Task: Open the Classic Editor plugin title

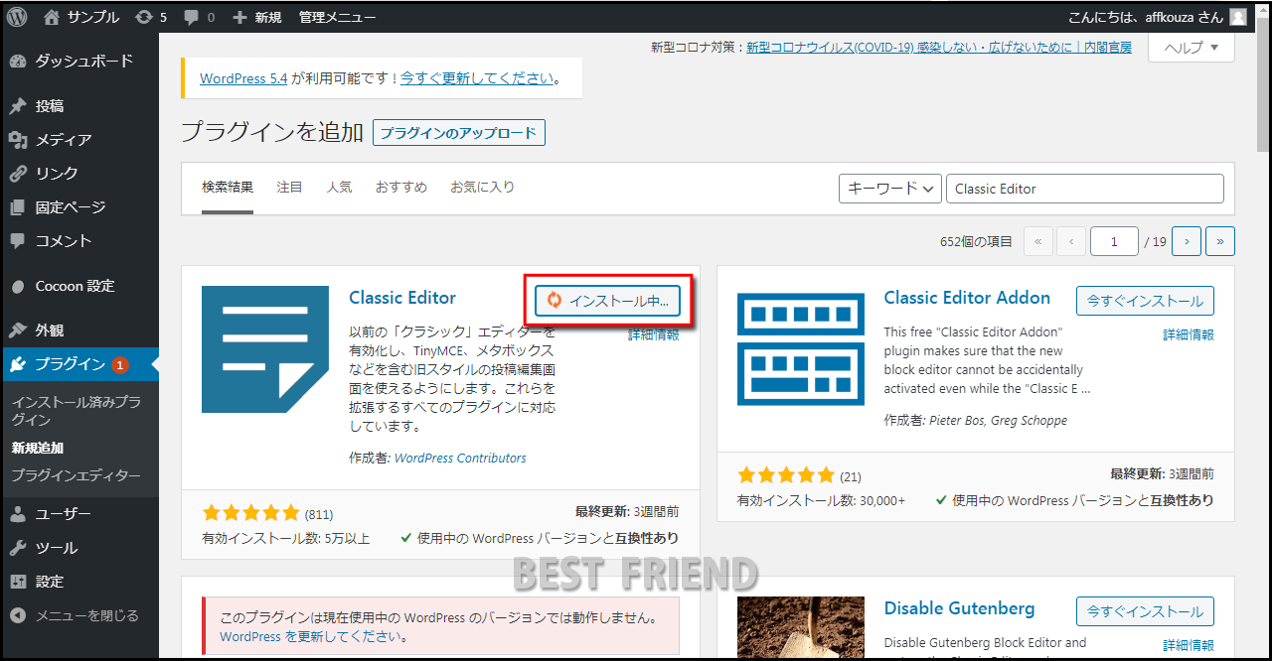Action: (x=402, y=298)
